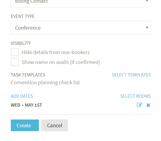The width and height of the screenshot is (161, 141).
Task: Click the Task Templates heading
Action: pyautogui.click(x=28, y=75)
